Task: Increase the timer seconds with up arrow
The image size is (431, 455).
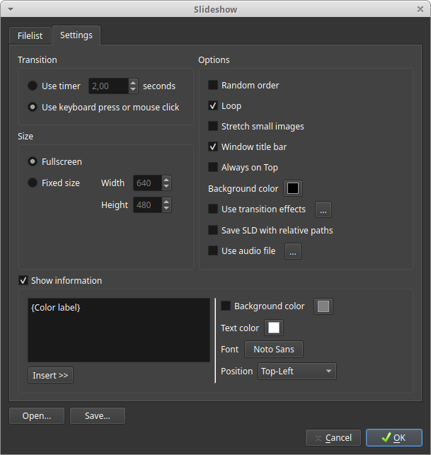Action: 133,82
